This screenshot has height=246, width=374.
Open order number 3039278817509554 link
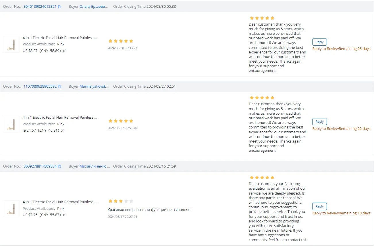pyautogui.click(x=40, y=166)
